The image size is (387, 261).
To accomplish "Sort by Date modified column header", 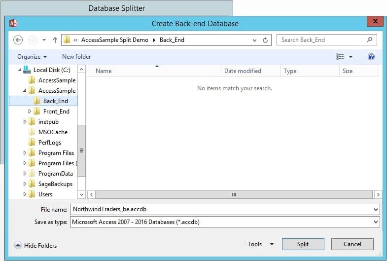I will 251,71.
